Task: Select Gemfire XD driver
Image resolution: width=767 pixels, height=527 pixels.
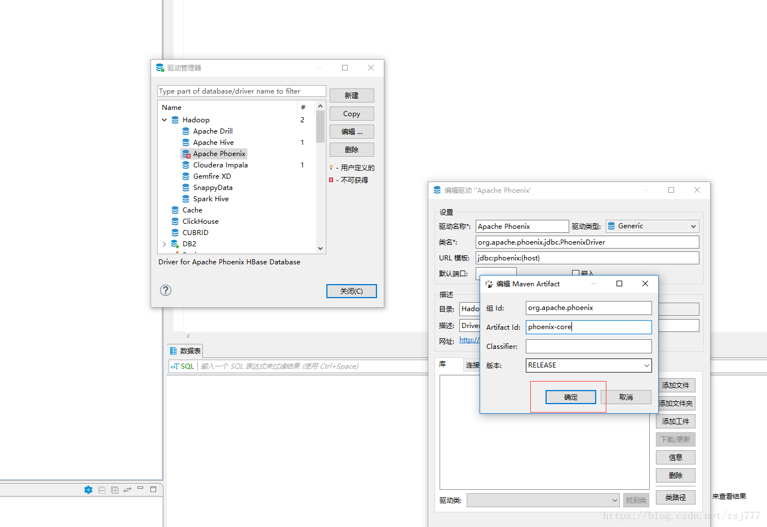Action: [212, 176]
